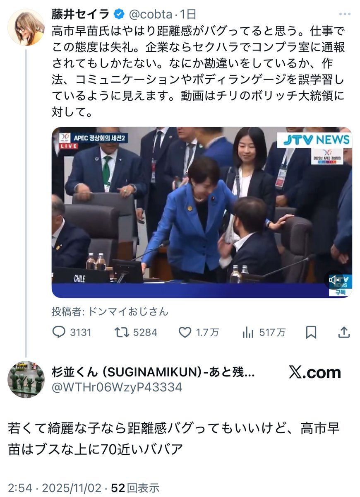Open 藤井セイラ profile avatar
Viewport: 360px width, 497px height.
point(26,27)
